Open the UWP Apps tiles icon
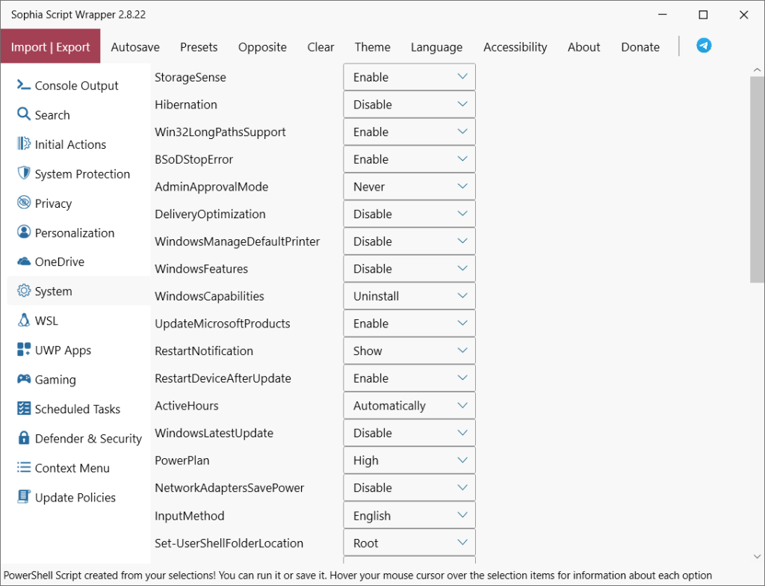 click(23, 350)
